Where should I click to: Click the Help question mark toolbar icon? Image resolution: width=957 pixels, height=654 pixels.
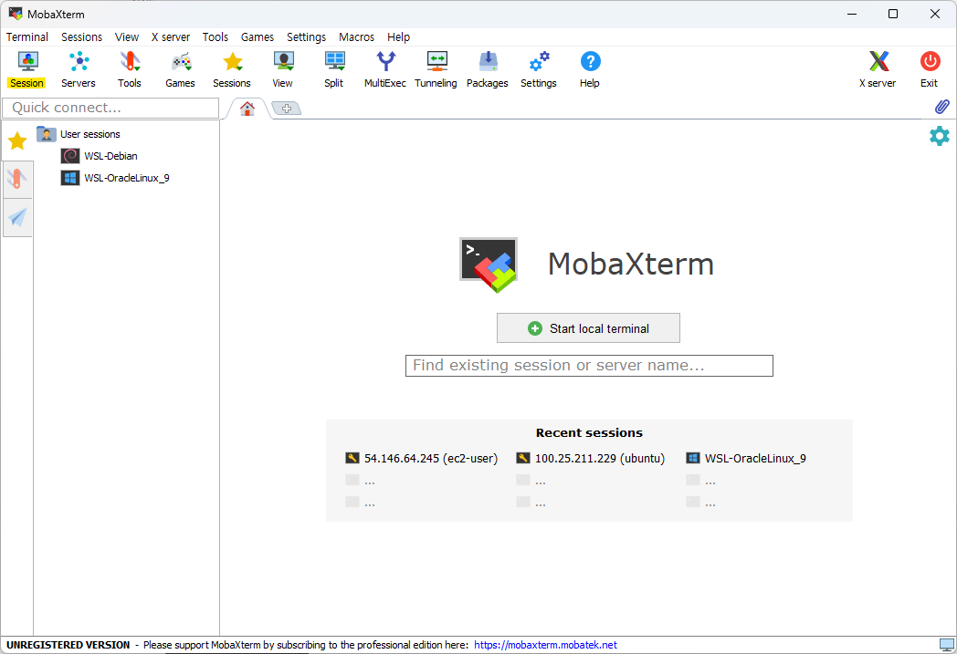click(590, 70)
